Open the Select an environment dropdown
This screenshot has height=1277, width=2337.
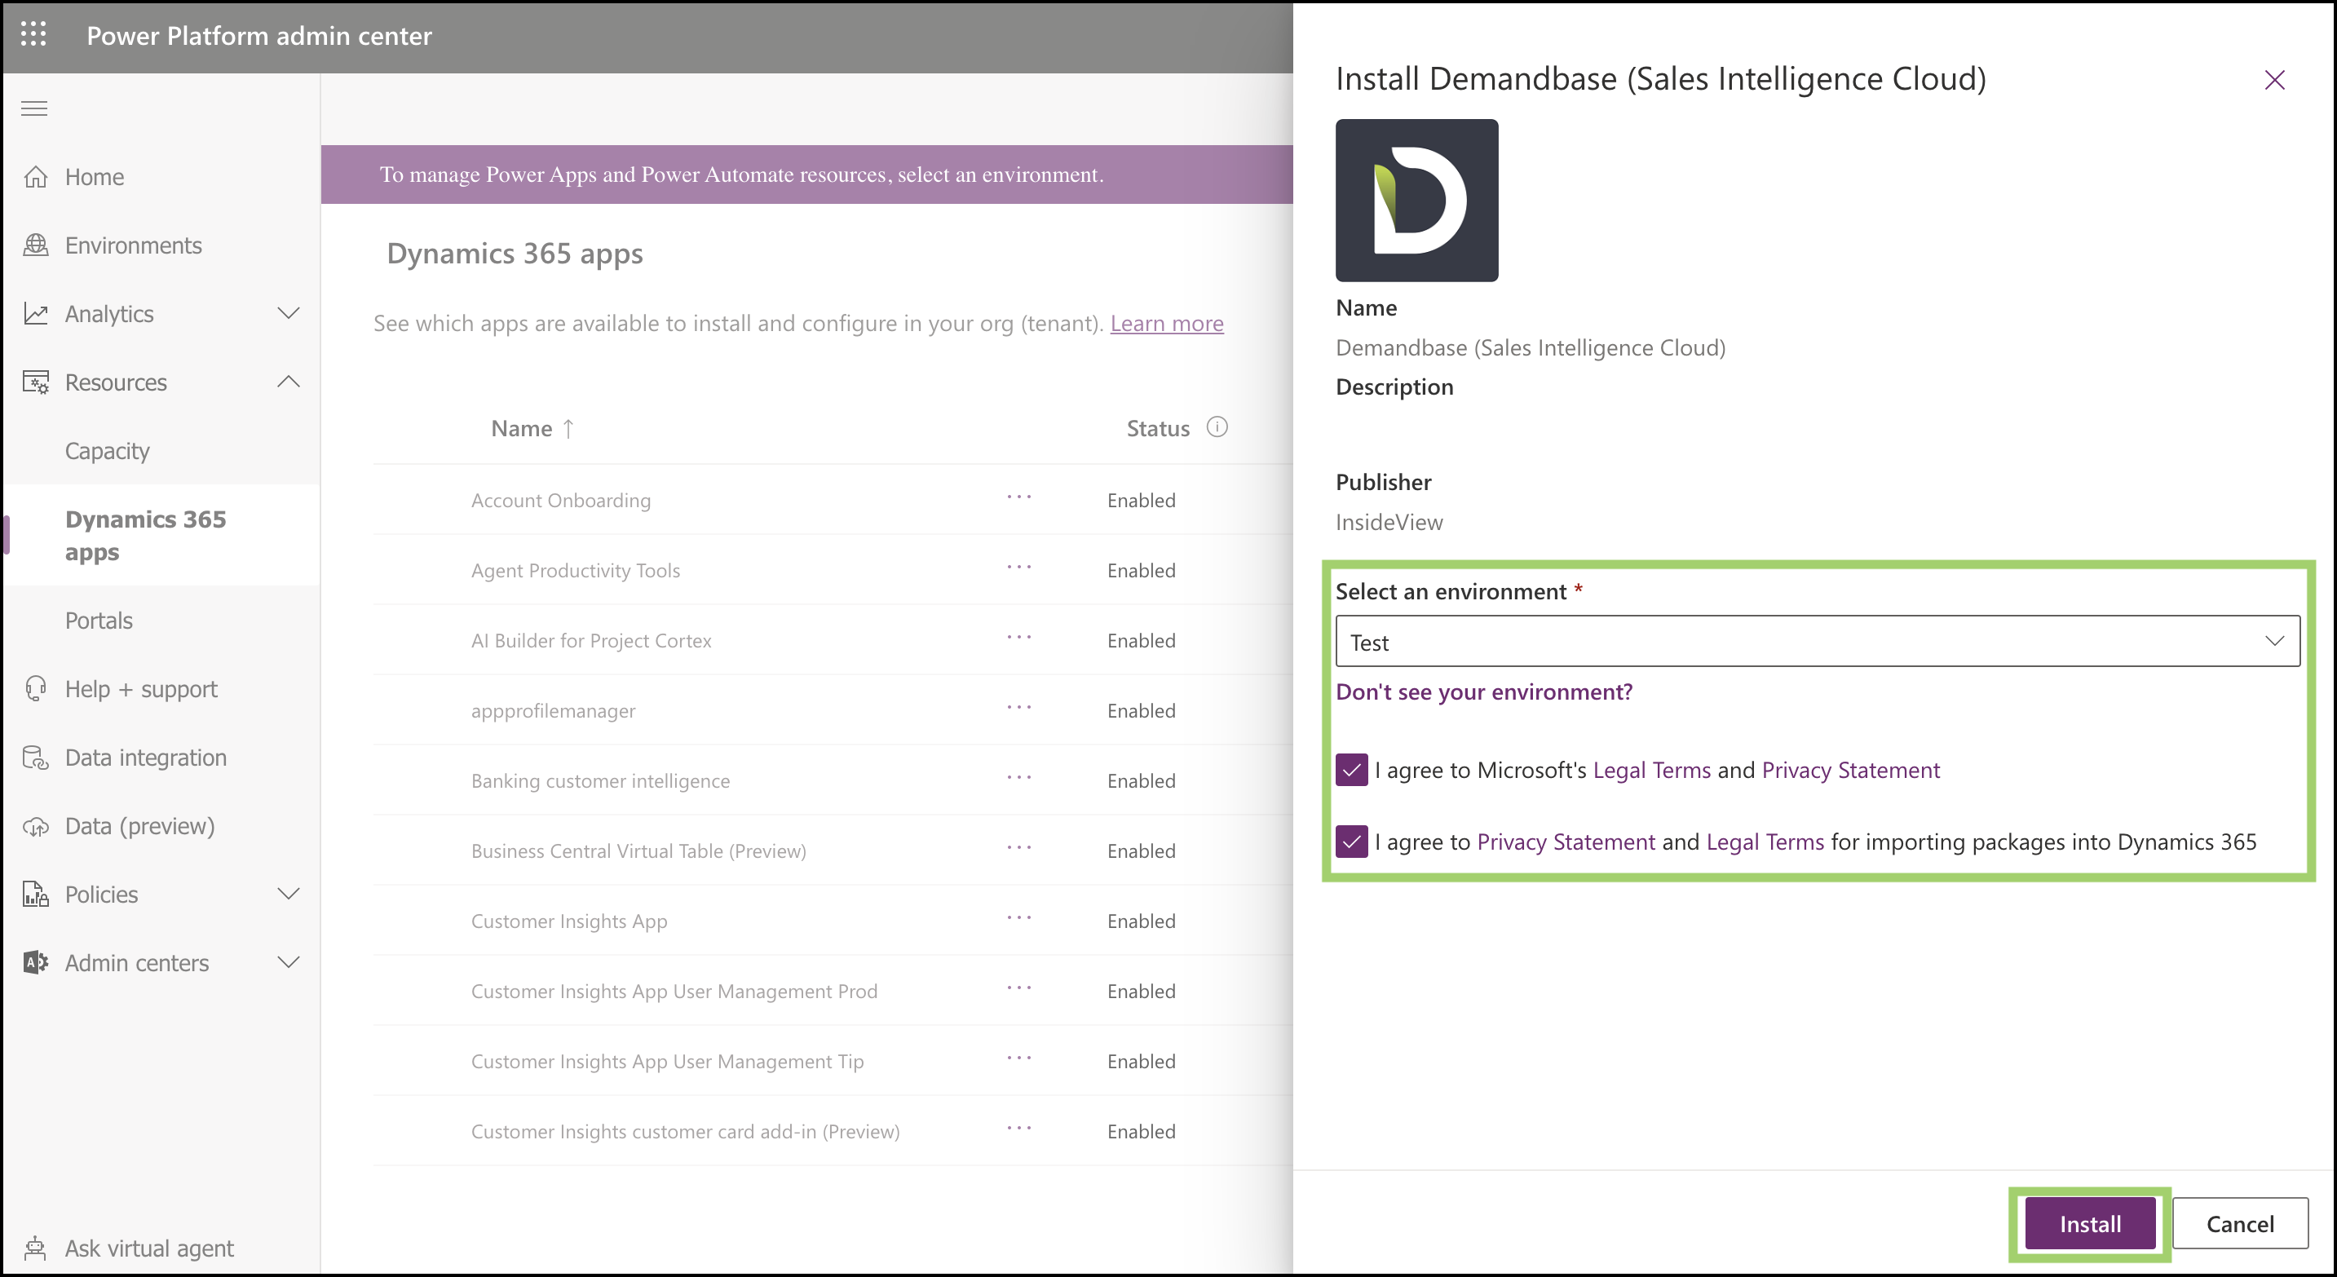click(x=1816, y=641)
